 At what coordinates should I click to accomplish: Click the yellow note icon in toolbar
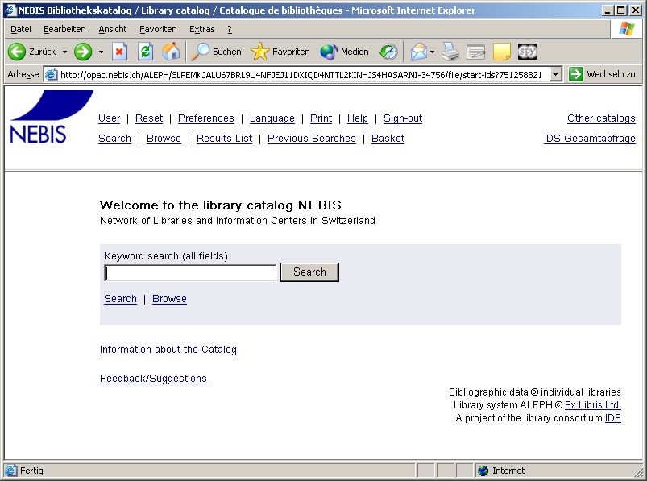[502, 52]
